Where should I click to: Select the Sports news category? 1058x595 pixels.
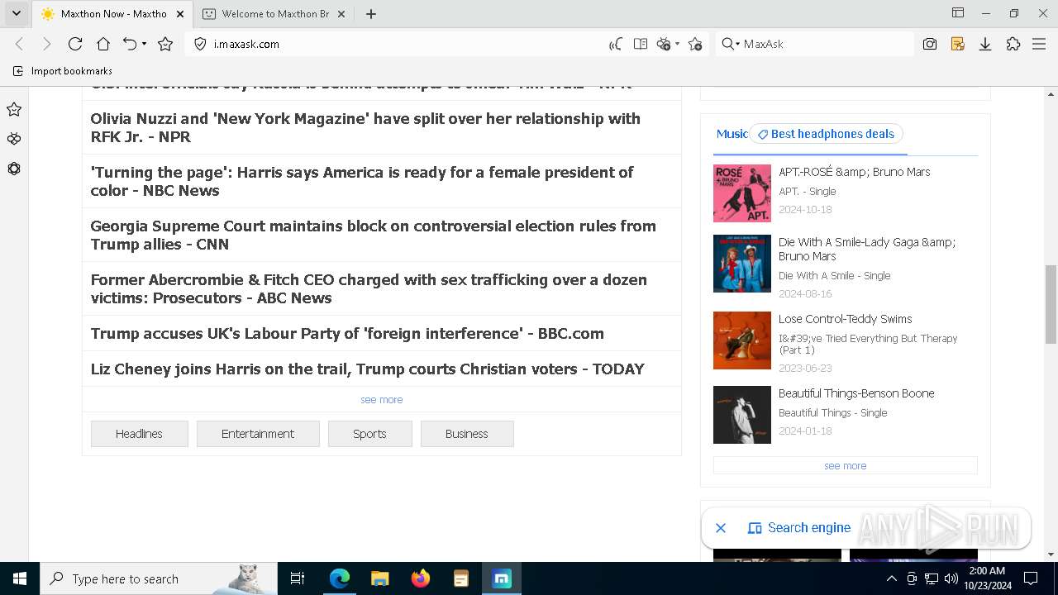coord(369,434)
